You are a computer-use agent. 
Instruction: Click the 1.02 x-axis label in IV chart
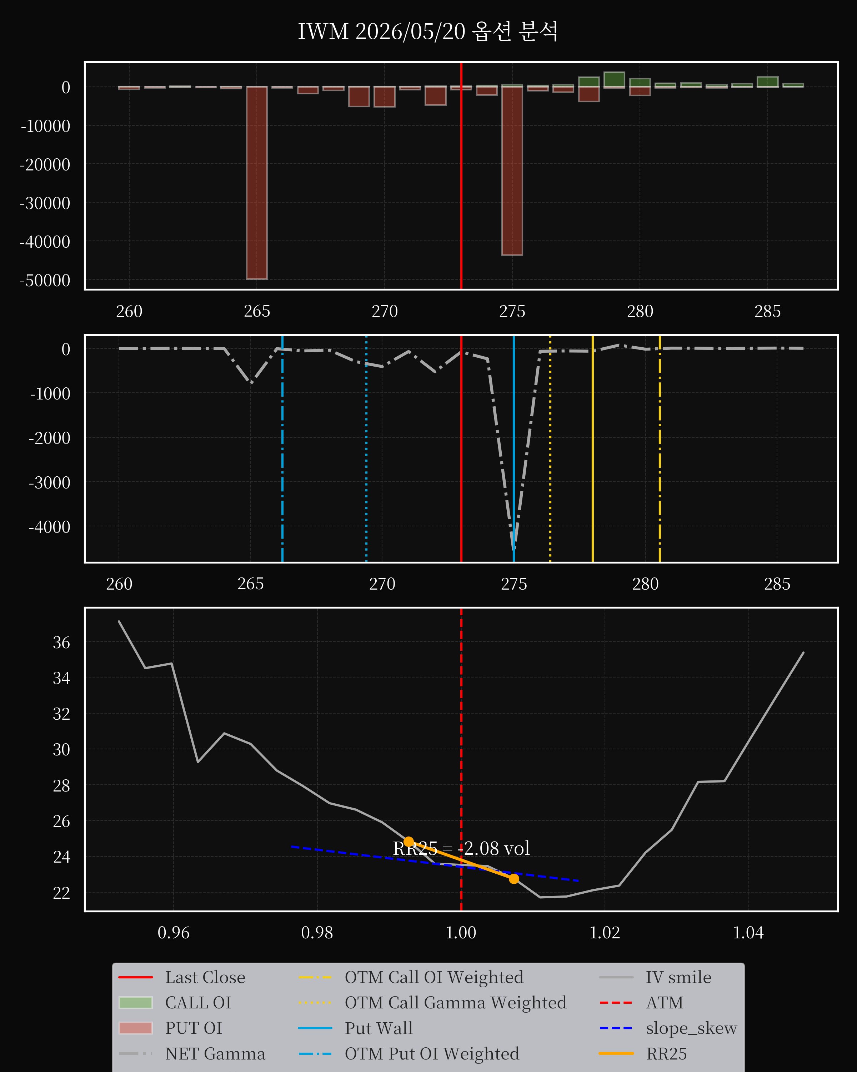tap(605, 932)
